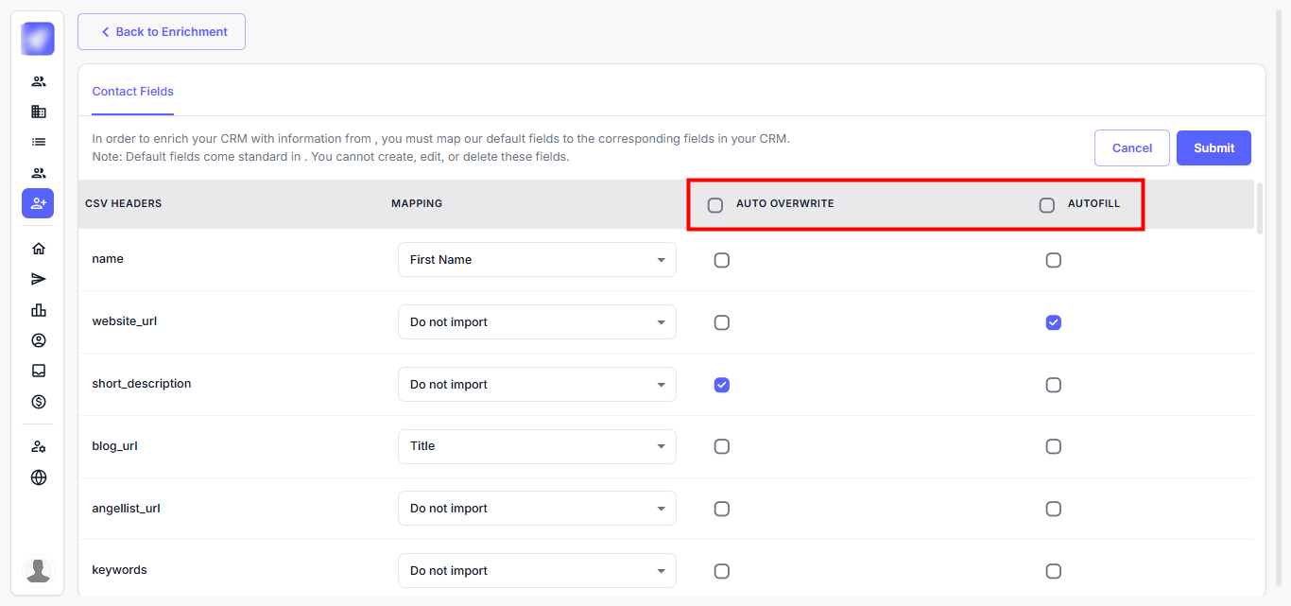Viewport: 1291px width, 606px height.
Task: Go Back to Enrichment
Action: 162,32
